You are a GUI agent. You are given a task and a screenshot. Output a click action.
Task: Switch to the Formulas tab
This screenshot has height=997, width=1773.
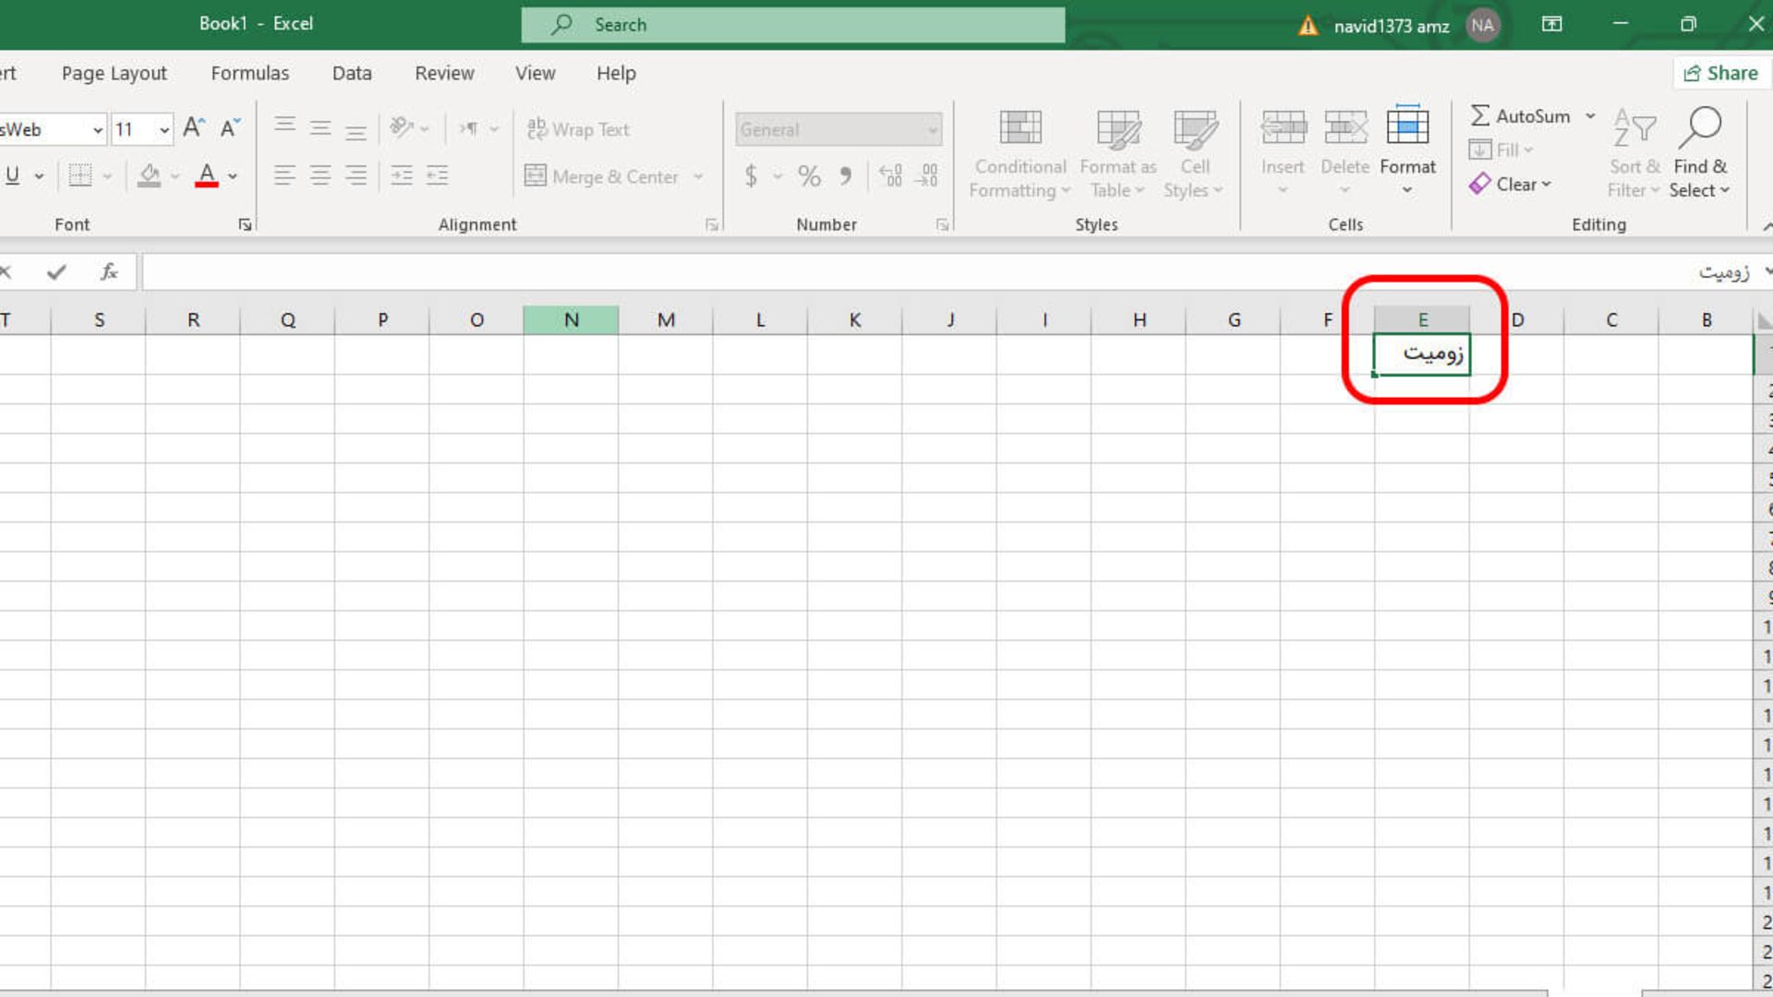point(249,73)
